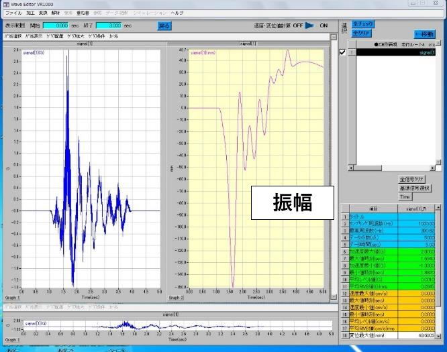
Task: Open the 加工 menu
Action: coord(30,13)
